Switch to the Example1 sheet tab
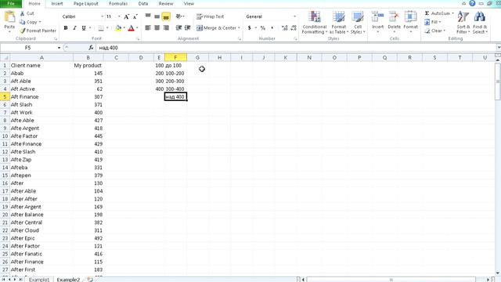Viewport: 501px width, 282px height. coord(39,280)
